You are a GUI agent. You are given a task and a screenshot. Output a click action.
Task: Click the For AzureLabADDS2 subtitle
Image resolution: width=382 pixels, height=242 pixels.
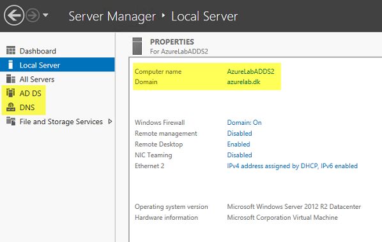[x=179, y=52]
